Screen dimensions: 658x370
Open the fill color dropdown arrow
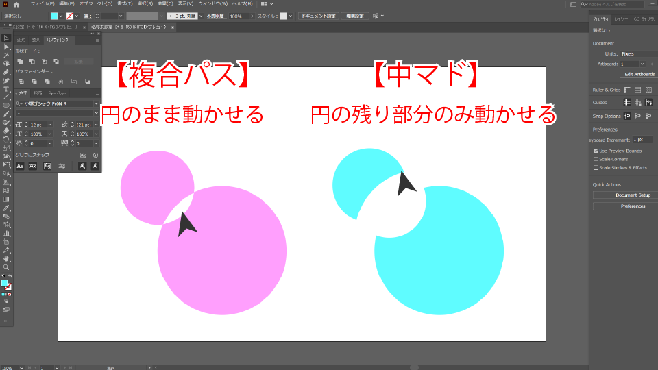61,16
